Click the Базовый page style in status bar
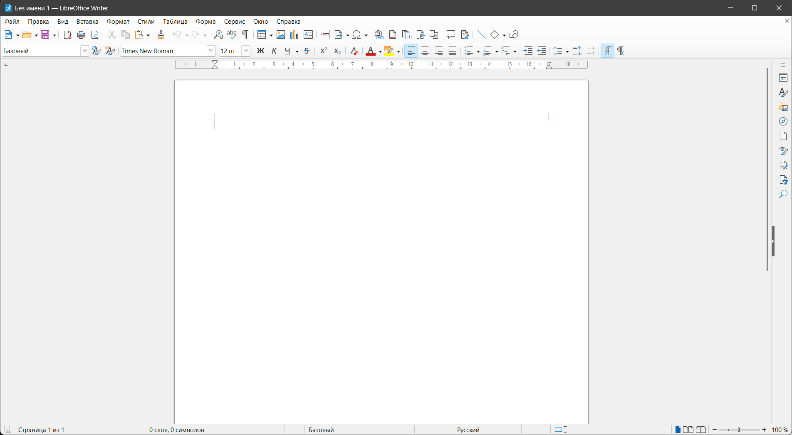Image resolution: width=792 pixels, height=435 pixels. [321, 430]
